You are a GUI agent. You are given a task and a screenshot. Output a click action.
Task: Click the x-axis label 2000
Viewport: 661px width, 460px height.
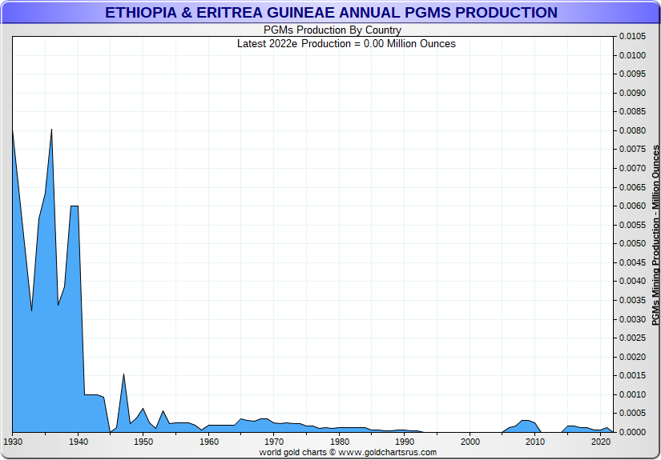[x=470, y=442]
